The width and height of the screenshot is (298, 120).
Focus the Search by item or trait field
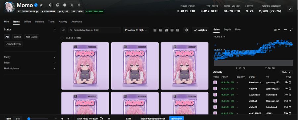tap(95, 30)
